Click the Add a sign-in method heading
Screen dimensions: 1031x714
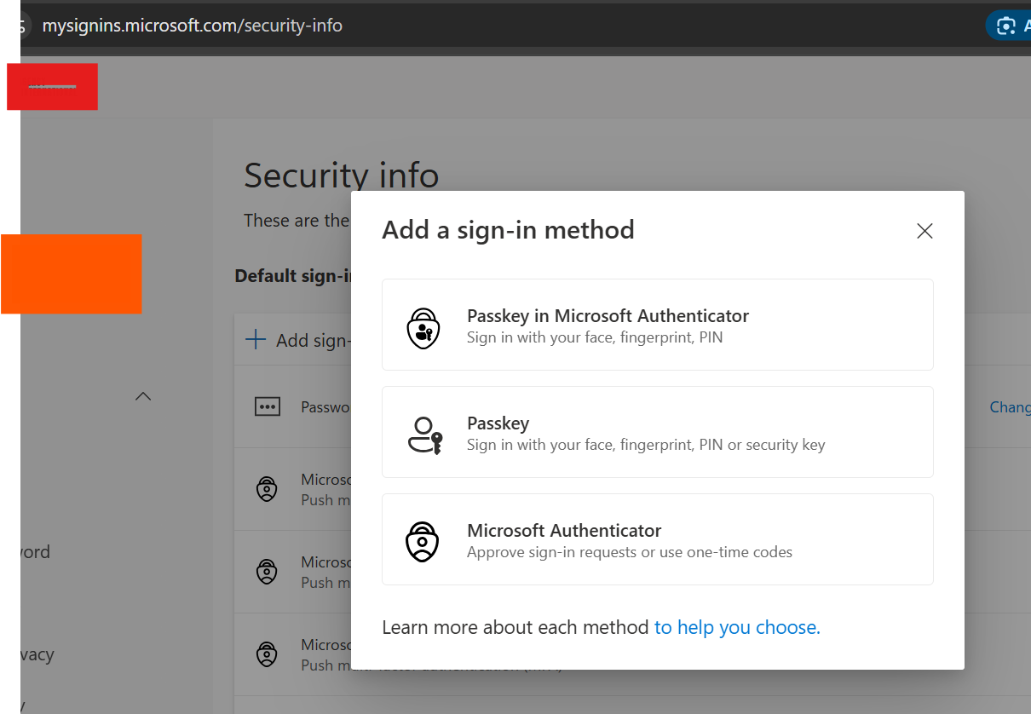coord(508,230)
